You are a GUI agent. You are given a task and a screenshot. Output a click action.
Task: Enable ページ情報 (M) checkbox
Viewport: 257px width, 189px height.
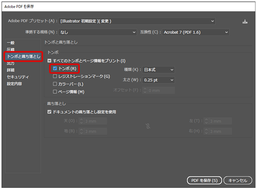tap(55, 91)
